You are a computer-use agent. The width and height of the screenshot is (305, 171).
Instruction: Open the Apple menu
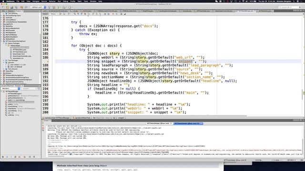pos(3,1)
